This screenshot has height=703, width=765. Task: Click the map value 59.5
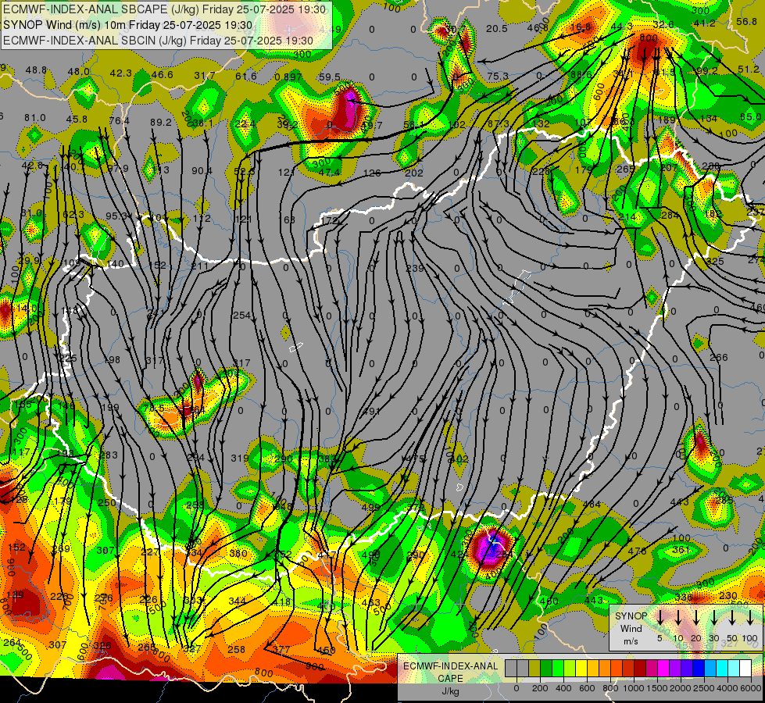click(329, 77)
